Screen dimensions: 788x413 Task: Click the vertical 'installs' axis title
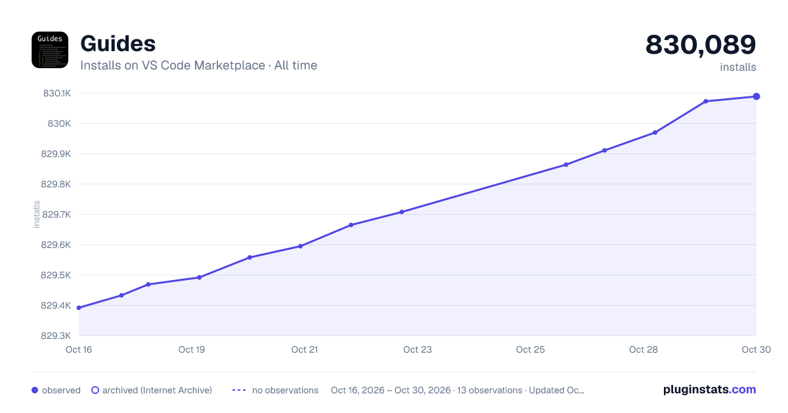37,214
